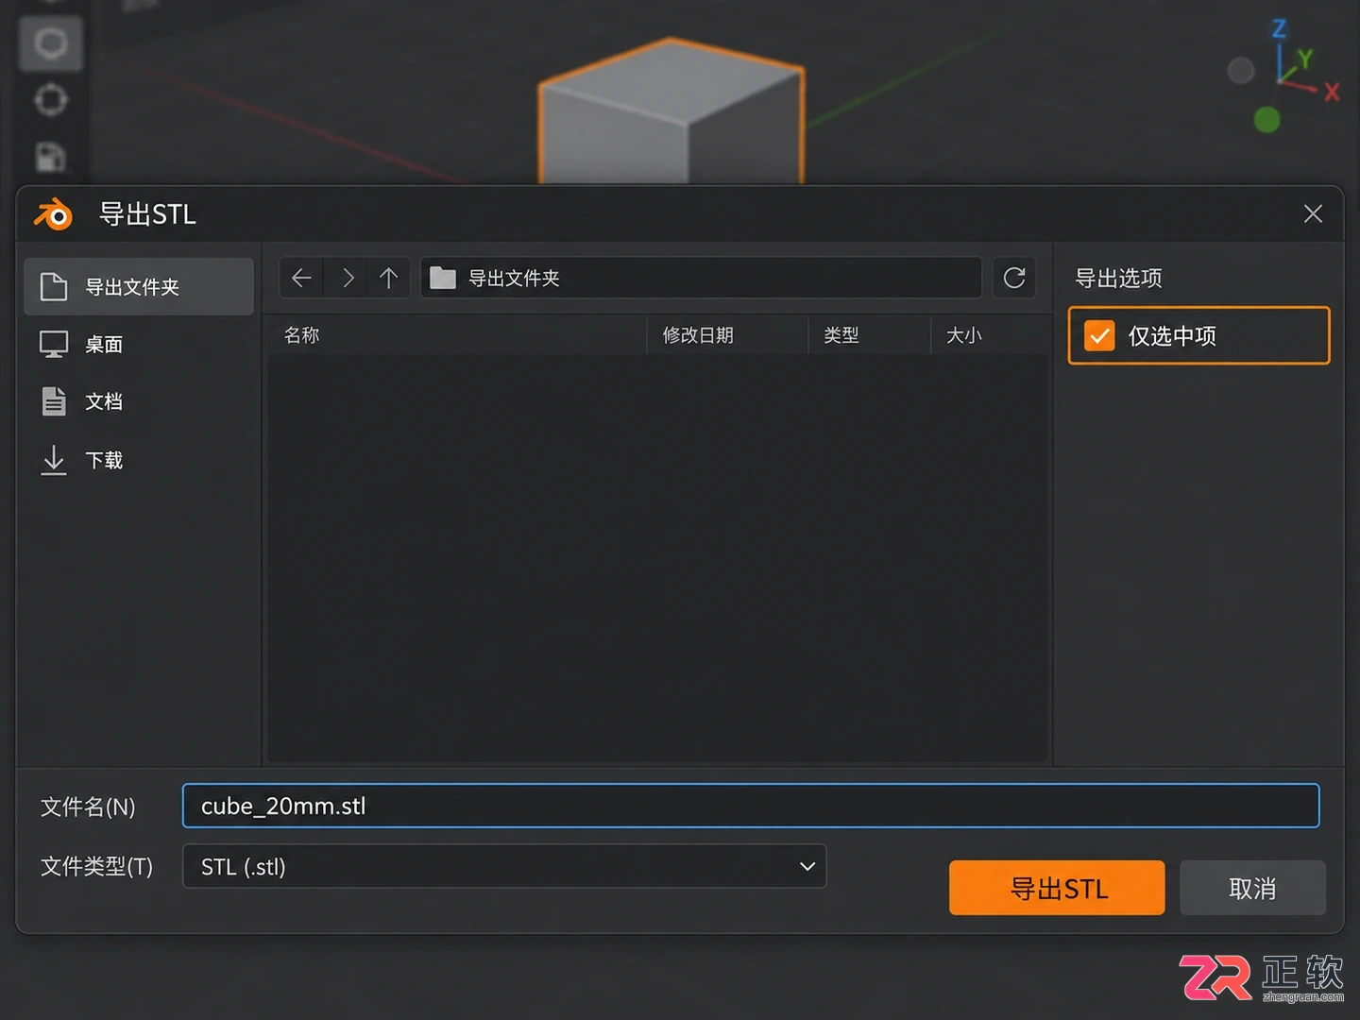Click the grey dot in the viewport gizmo
1360x1020 pixels.
[1240, 70]
